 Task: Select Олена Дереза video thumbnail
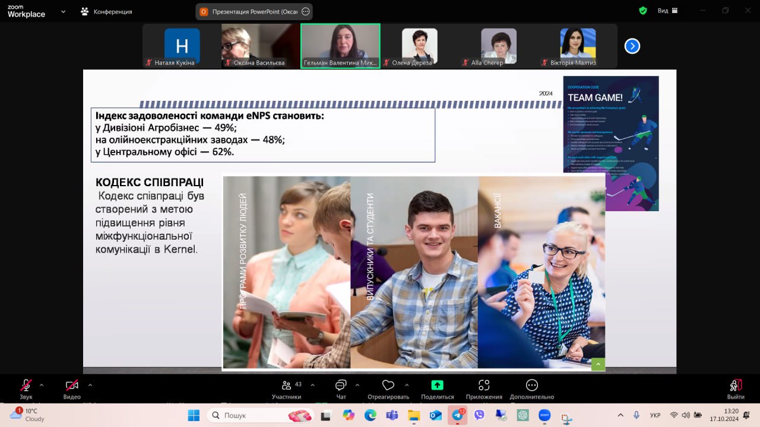[x=419, y=46]
